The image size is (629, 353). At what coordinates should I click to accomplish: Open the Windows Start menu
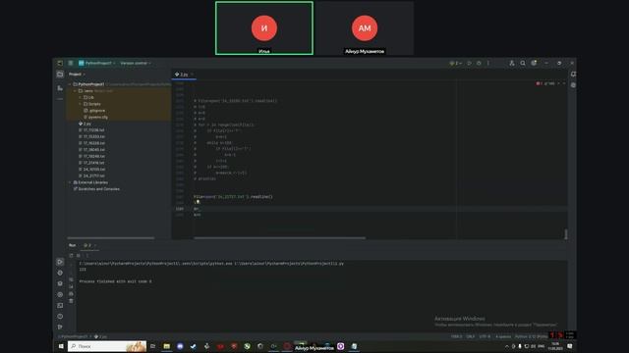click(61, 346)
